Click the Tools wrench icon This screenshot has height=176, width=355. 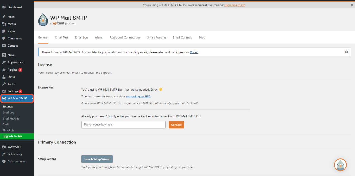coord(4,84)
